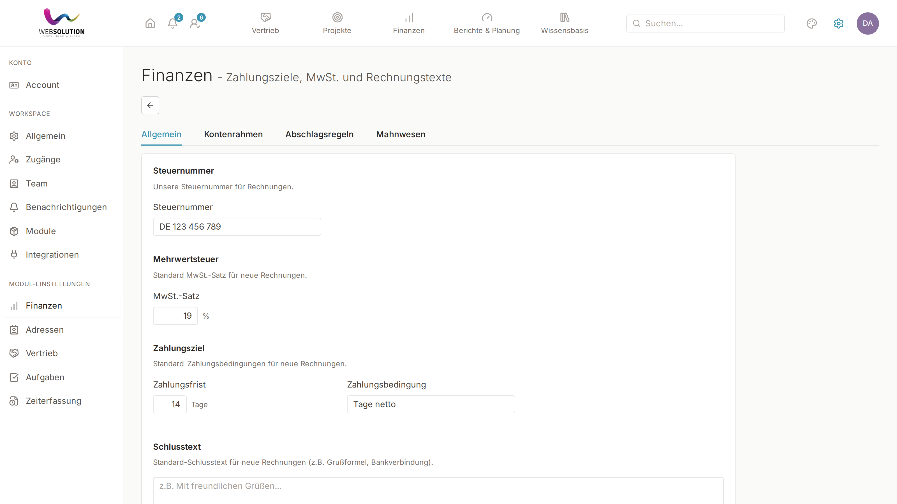The height and width of the screenshot is (504, 897).
Task: Click the MwSt.-Satz percentage field
Action: [x=175, y=316]
